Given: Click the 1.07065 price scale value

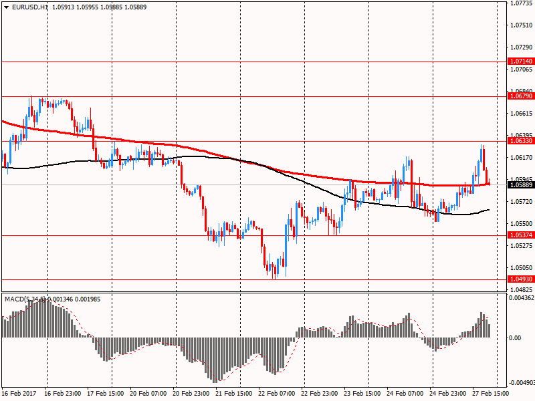Looking at the screenshot, I should 521,70.
